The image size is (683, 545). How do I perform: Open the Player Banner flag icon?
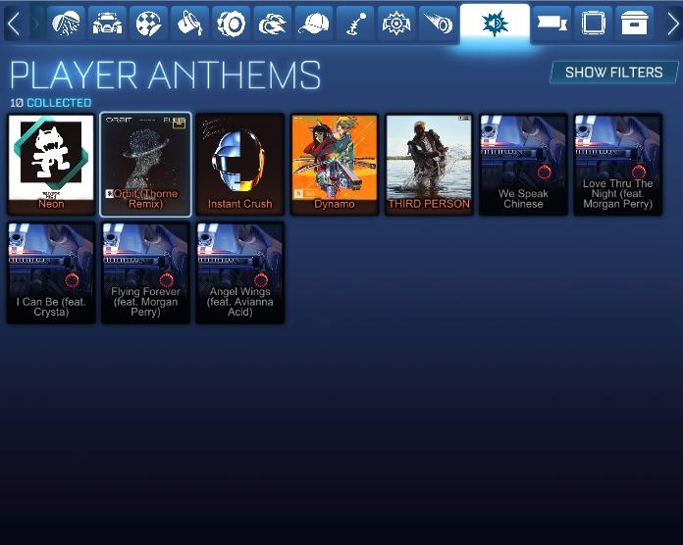tap(552, 24)
